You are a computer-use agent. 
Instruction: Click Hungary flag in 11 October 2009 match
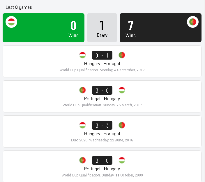[122, 160]
